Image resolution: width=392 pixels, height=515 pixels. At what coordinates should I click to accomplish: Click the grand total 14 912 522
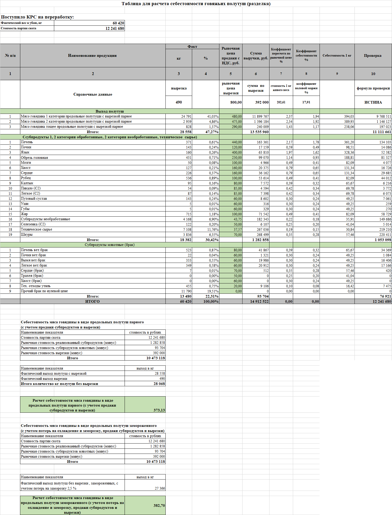(x=256, y=301)
